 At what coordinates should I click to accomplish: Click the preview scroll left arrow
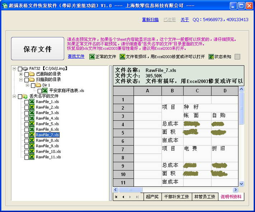coord(116,190)
